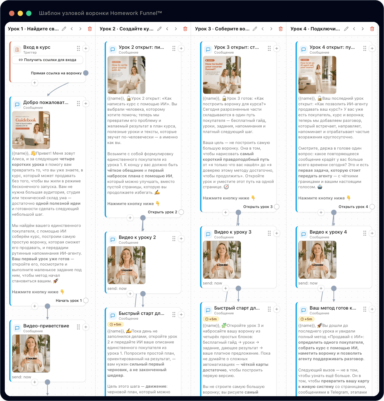This screenshot has width=384, height=401.
Task: Edit the Урок 1 column title pencil
Action: (x=64, y=29)
